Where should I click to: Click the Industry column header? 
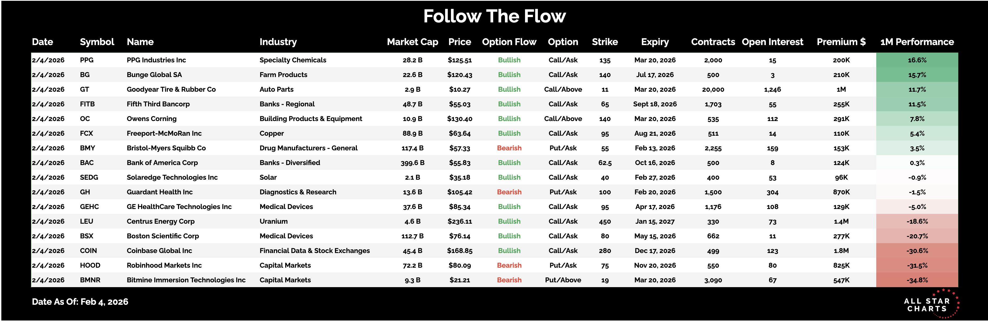point(278,42)
